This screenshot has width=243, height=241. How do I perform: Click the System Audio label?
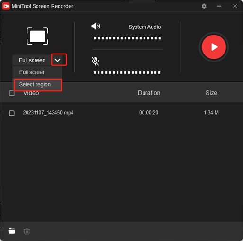click(144, 27)
